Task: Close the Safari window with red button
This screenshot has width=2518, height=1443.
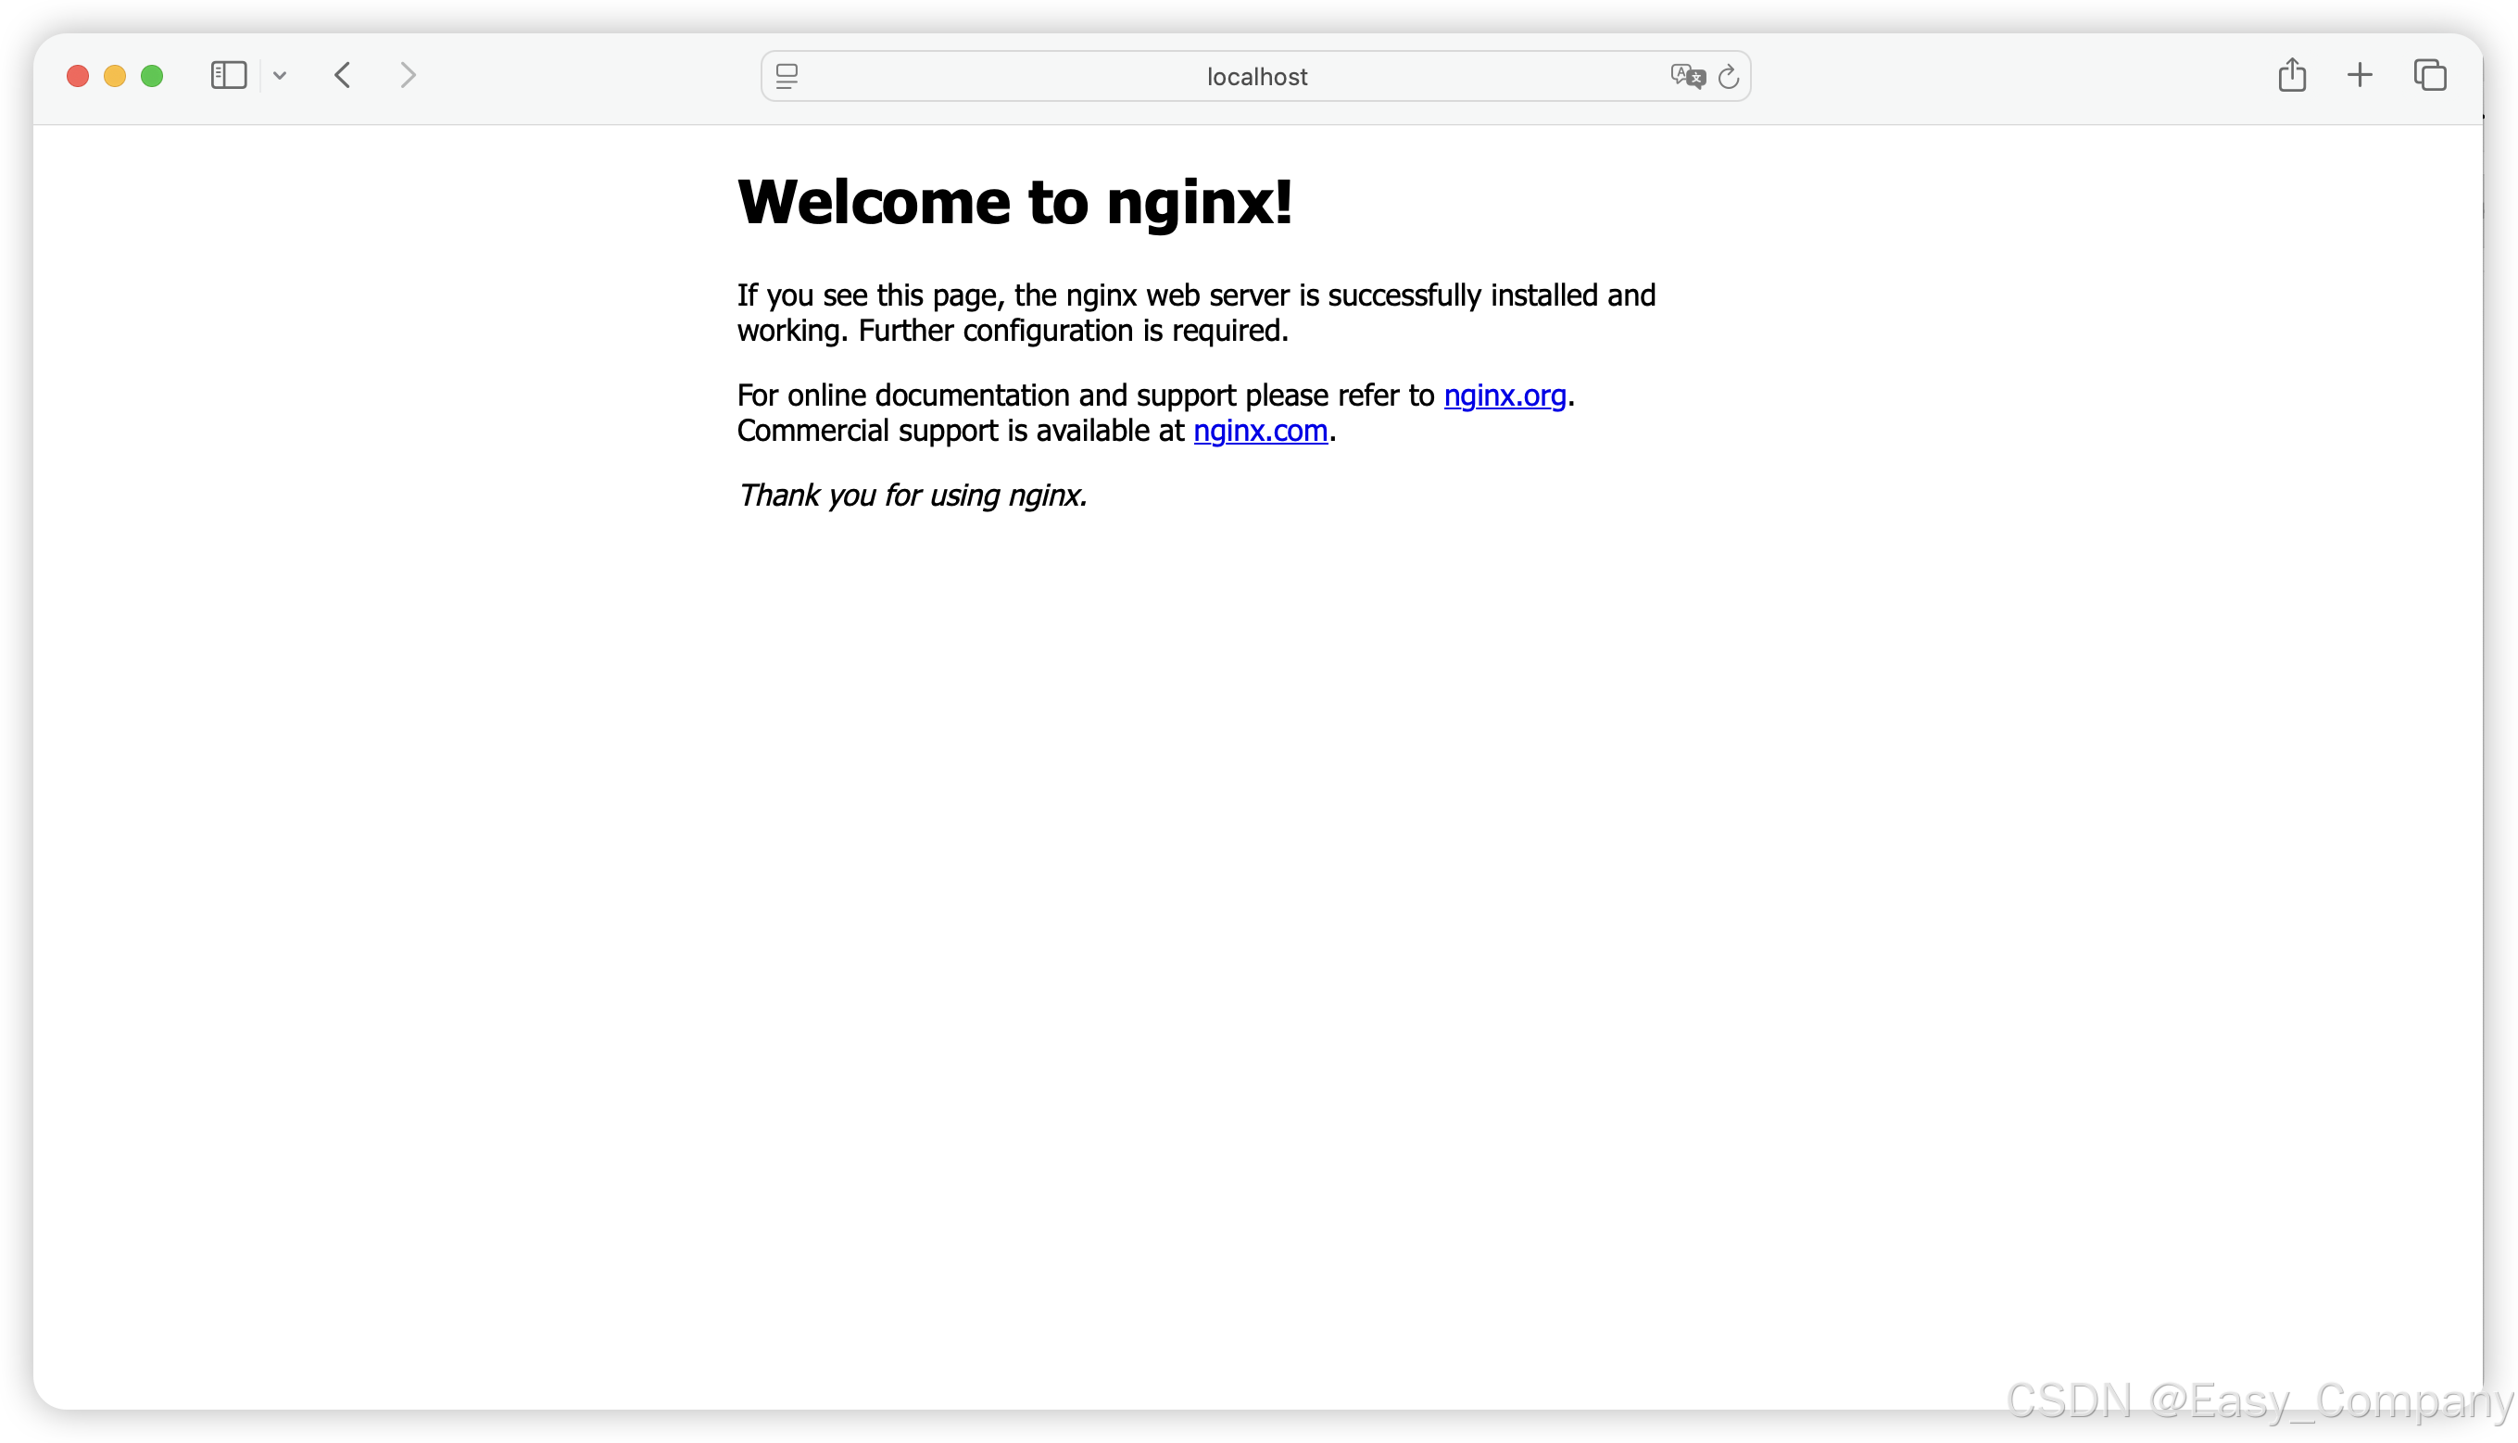Action: click(x=79, y=76)
